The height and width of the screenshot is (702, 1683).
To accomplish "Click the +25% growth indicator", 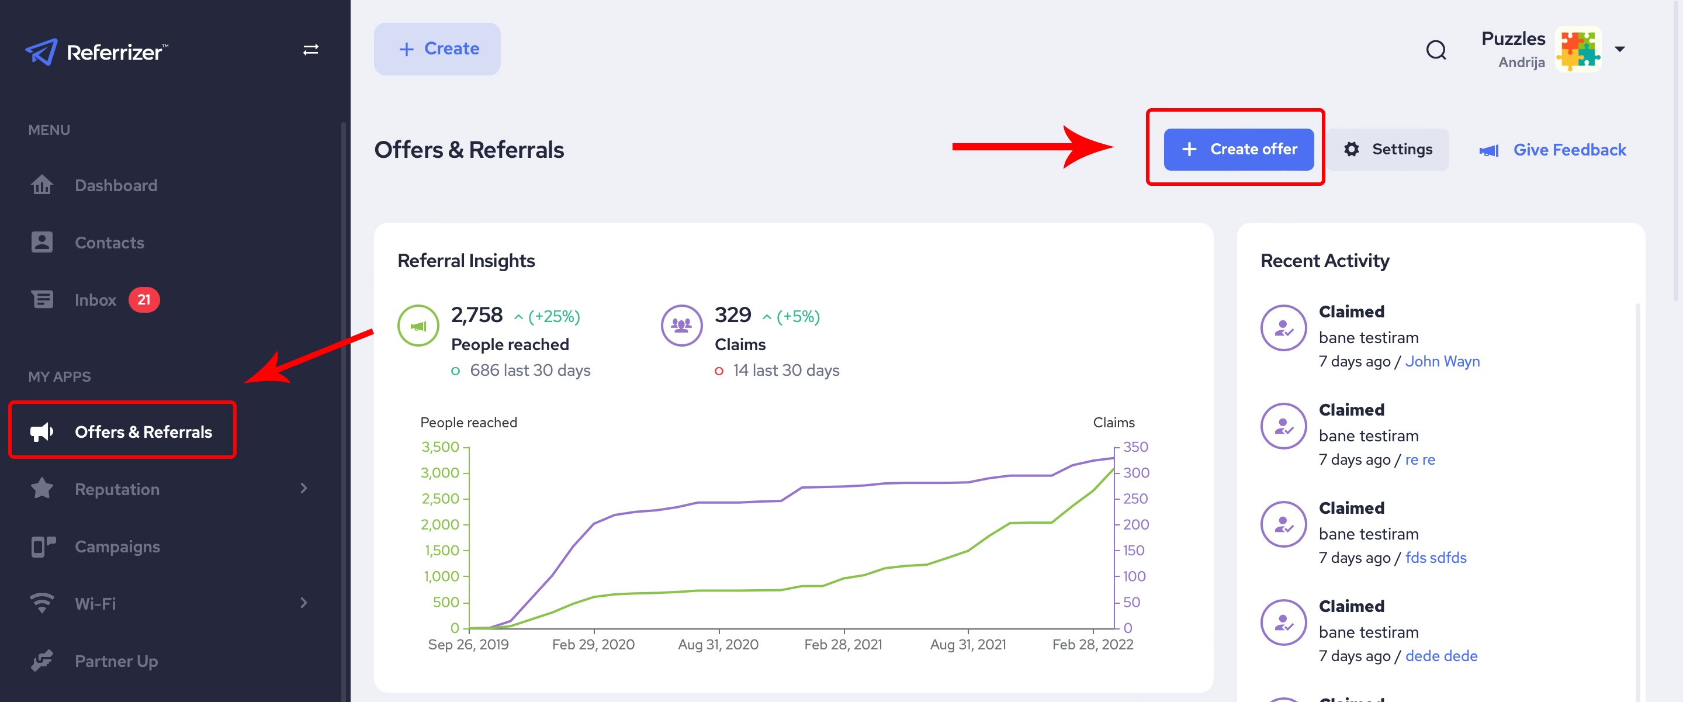I will click(x=547, y=317).
